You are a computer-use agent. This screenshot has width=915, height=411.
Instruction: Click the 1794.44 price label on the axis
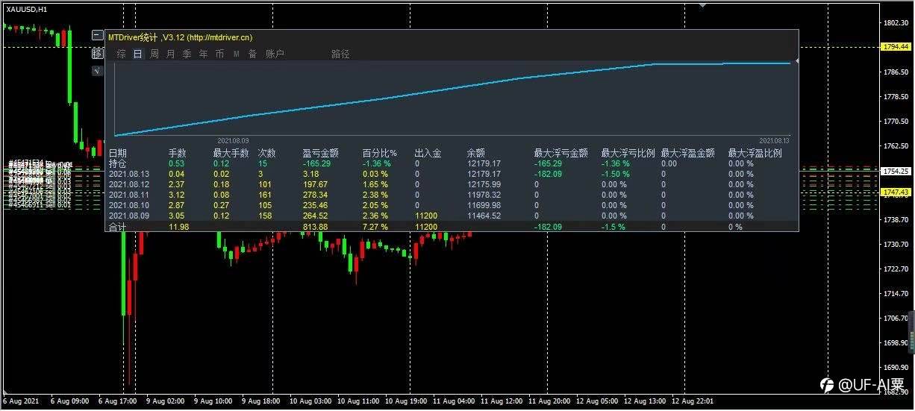tap(895, 46)
